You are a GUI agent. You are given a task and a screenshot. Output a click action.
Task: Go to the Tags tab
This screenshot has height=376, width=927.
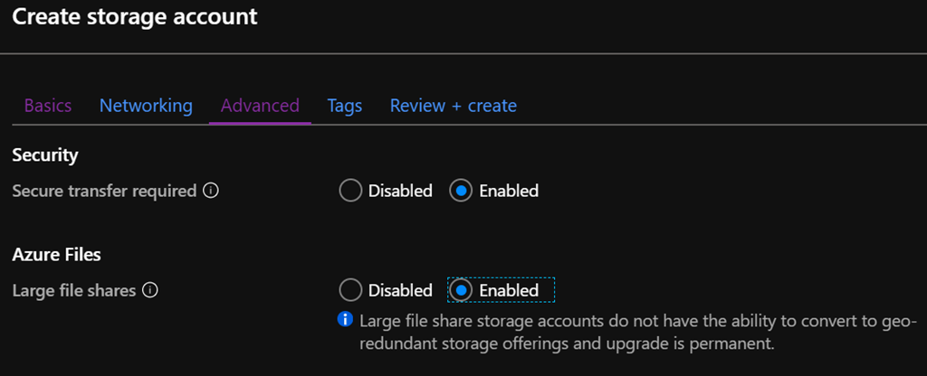tap(345, 106)
